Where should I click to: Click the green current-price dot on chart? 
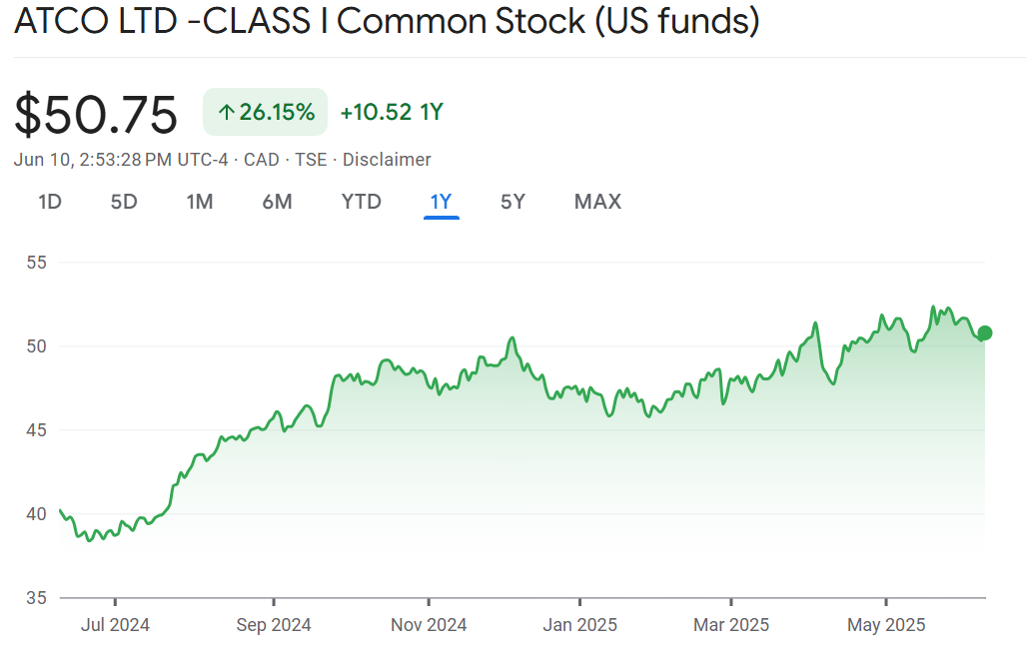985,332
